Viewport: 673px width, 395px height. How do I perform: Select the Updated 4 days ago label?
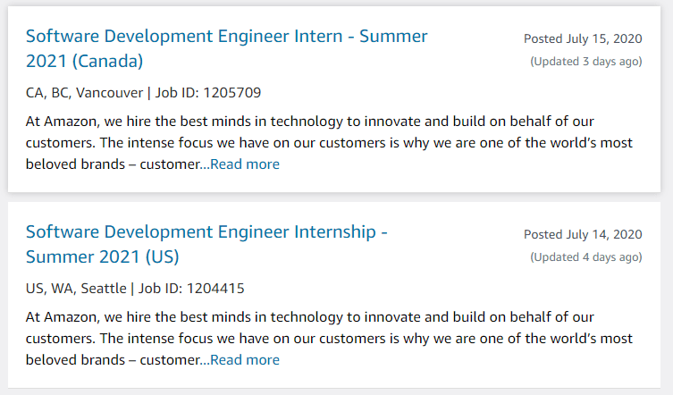click(x=586, y=257)
